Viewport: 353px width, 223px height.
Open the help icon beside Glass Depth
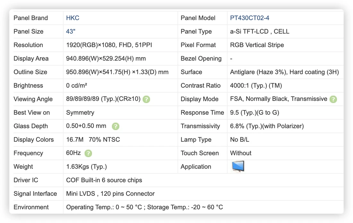[x=116, y=126]
